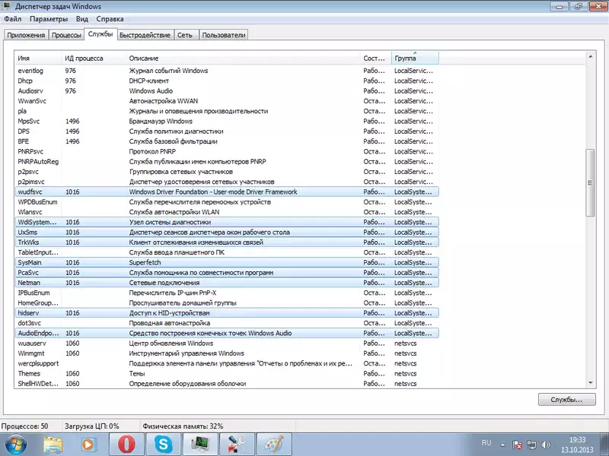
Task: Select the TrkWks service row
Action: pyautogui.click(x=227, y=242)
